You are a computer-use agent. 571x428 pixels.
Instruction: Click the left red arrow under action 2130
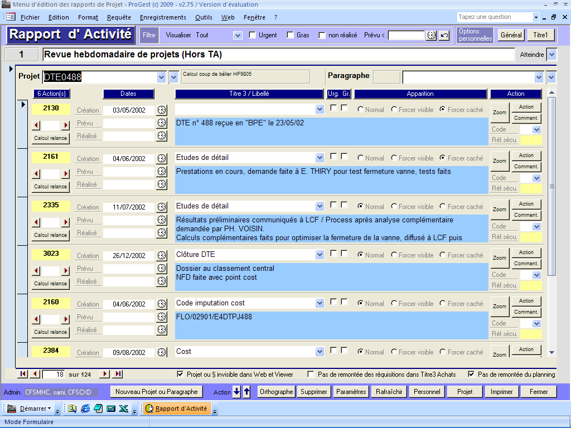coord(36,125)
